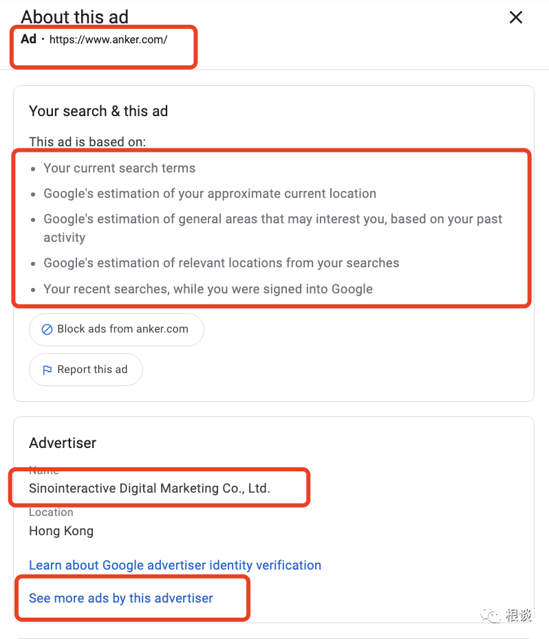The width and height of the screenshot is (549, 639).
Task: Report this ad
Action: pos(86,370)
